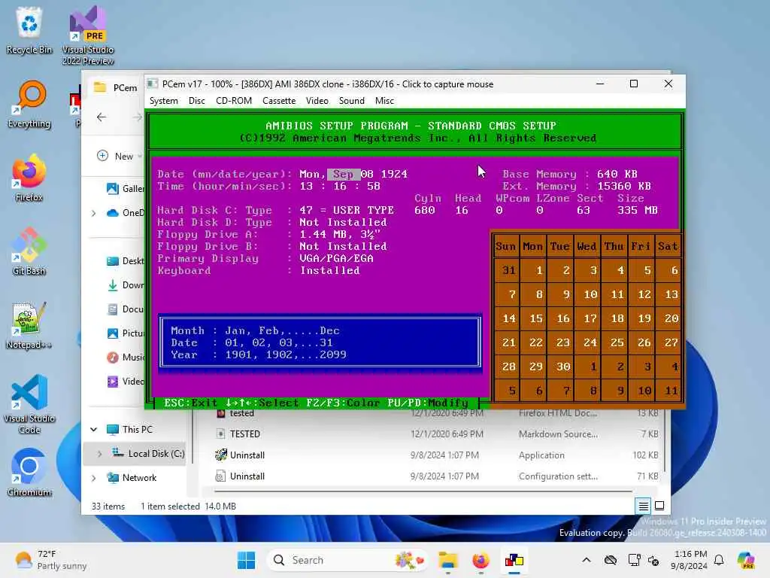The height and width of the screenshot is (578, 770).
Task: Click the Windows Start button
Action: click(x=246, y=560)
